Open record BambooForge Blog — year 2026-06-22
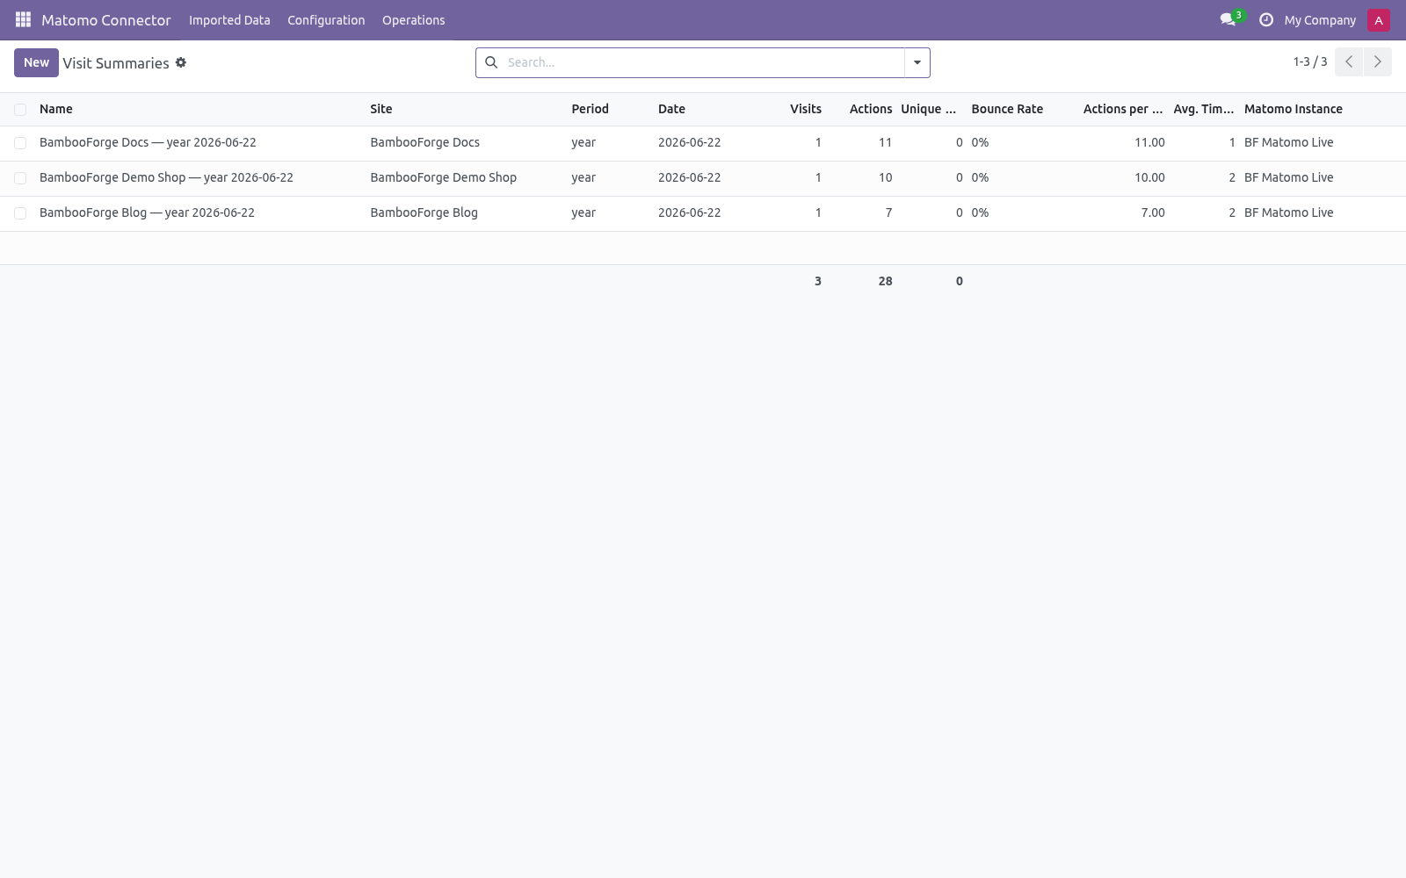This screenshot has width=1406, height=878. coord(147,212)
